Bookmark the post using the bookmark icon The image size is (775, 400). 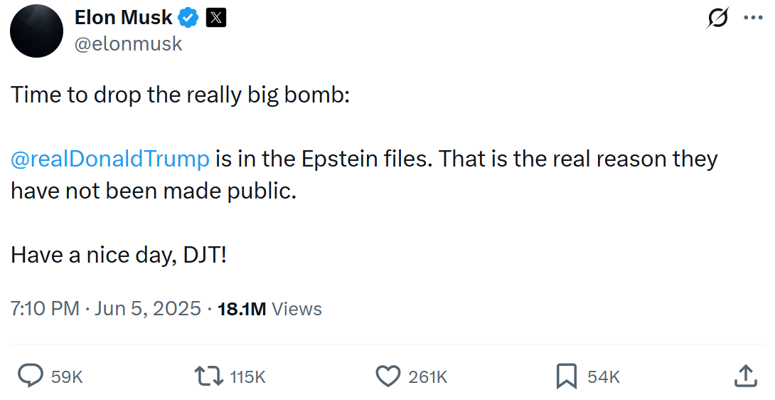pyautogui.click(x=566, y=376)
